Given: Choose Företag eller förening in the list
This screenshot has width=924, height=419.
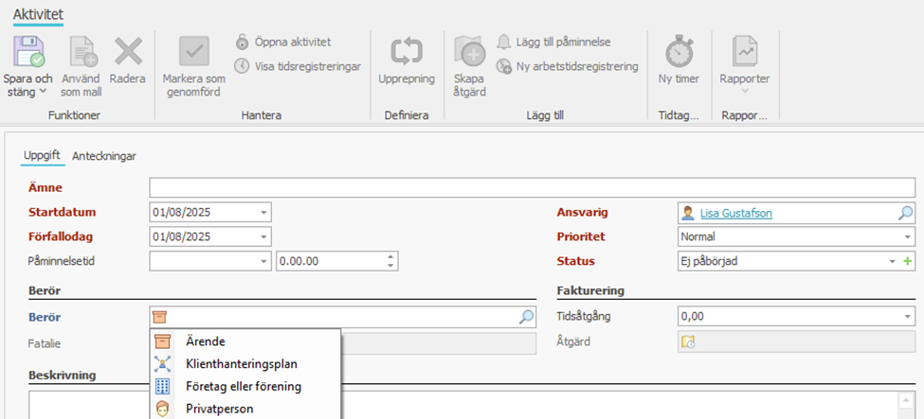Looking at the screenshot, I should 244,386.
